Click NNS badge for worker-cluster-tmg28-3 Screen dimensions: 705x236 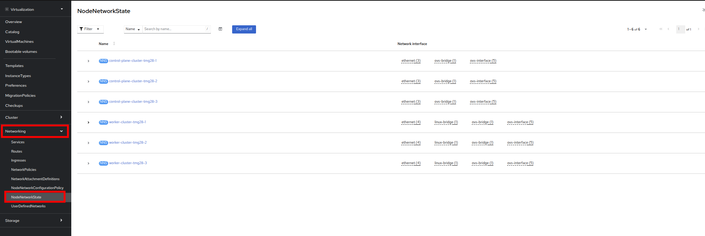pos(103,163)
